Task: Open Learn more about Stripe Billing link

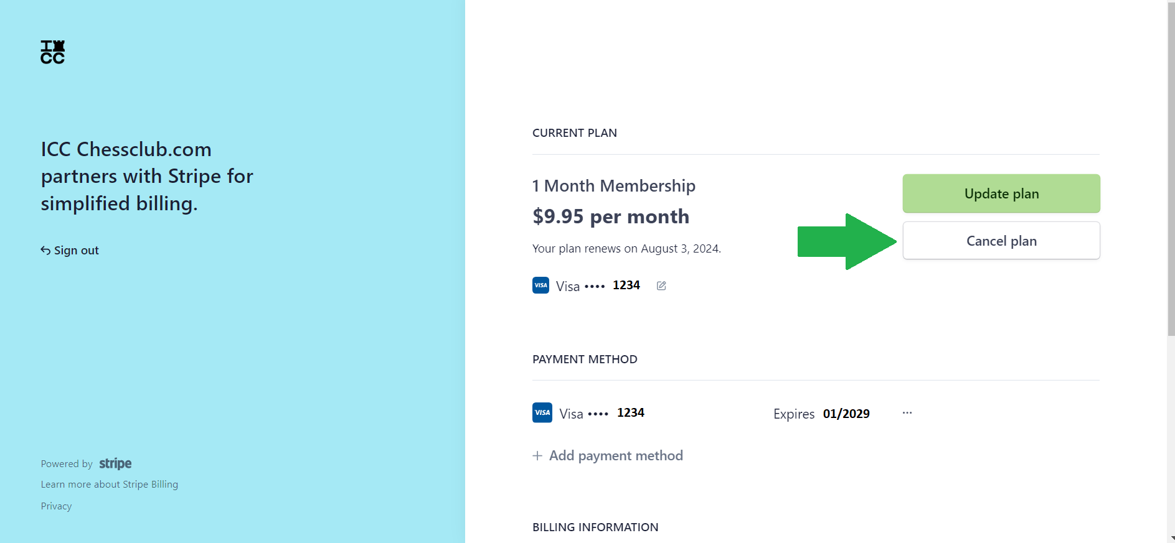Action: pyautogui.click(x=110, y=485)
